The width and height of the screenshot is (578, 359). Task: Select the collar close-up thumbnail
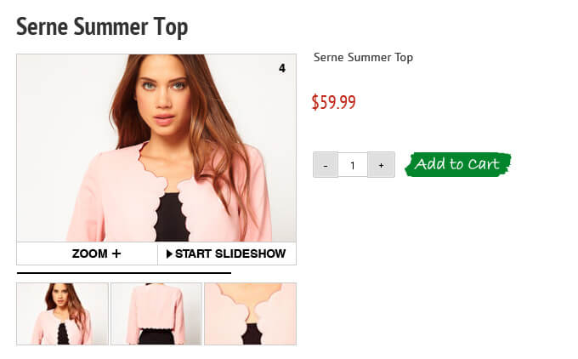tap(250, 314)
